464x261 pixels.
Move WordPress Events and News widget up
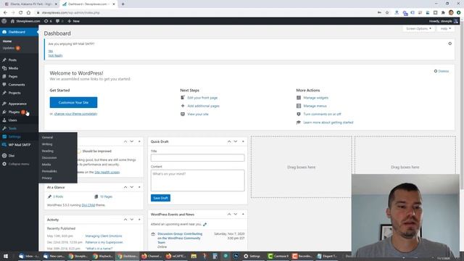point(229,214)
